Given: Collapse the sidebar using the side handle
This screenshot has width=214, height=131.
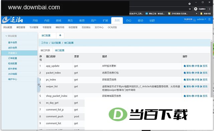Looking at the screenshot, I should point(39,85).
